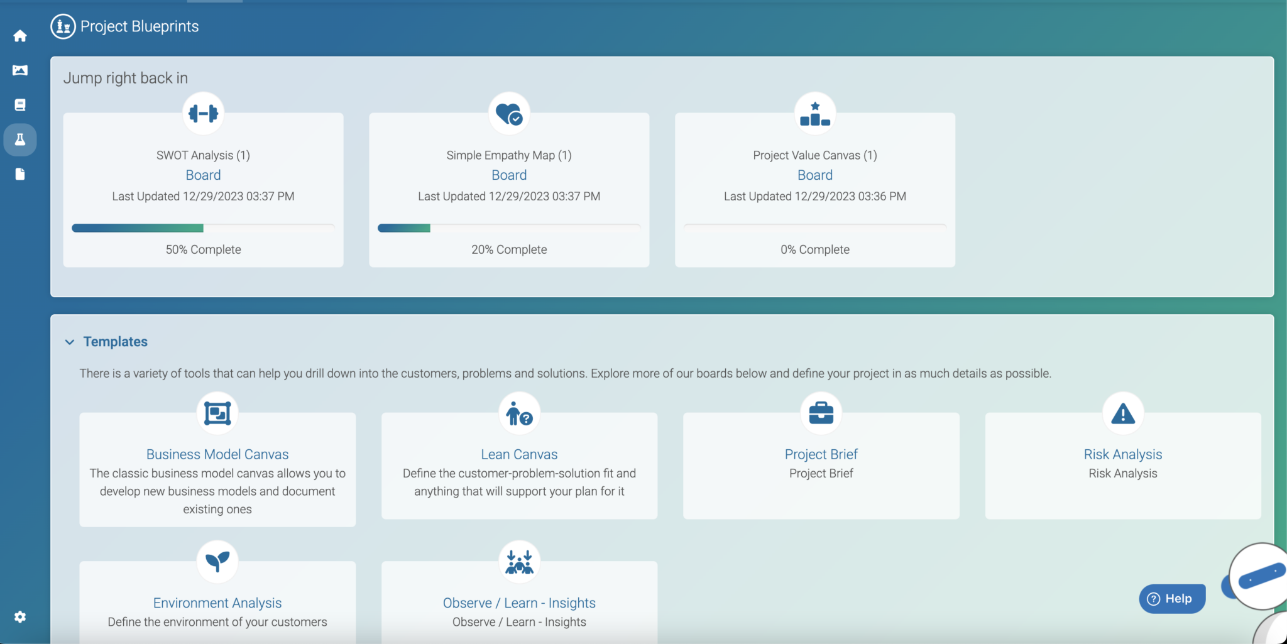1287x644 pixels.
Task: Select the SWOT Analysis dumbbell icon
Action: (x=203, y=113)
